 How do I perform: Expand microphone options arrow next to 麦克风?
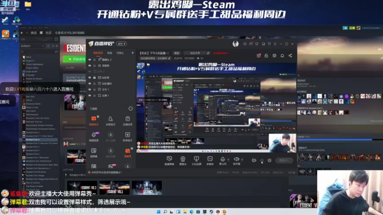[228, 160]
